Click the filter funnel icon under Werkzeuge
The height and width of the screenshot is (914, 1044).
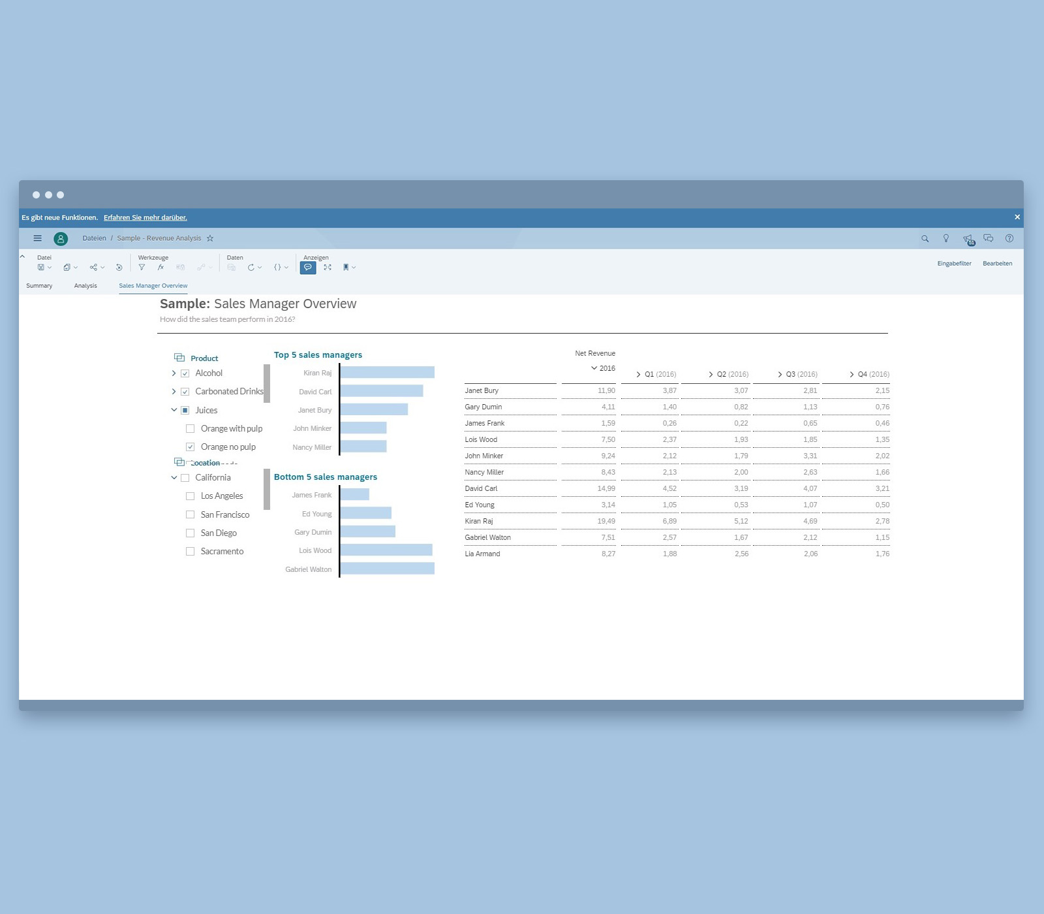(142, 268)
